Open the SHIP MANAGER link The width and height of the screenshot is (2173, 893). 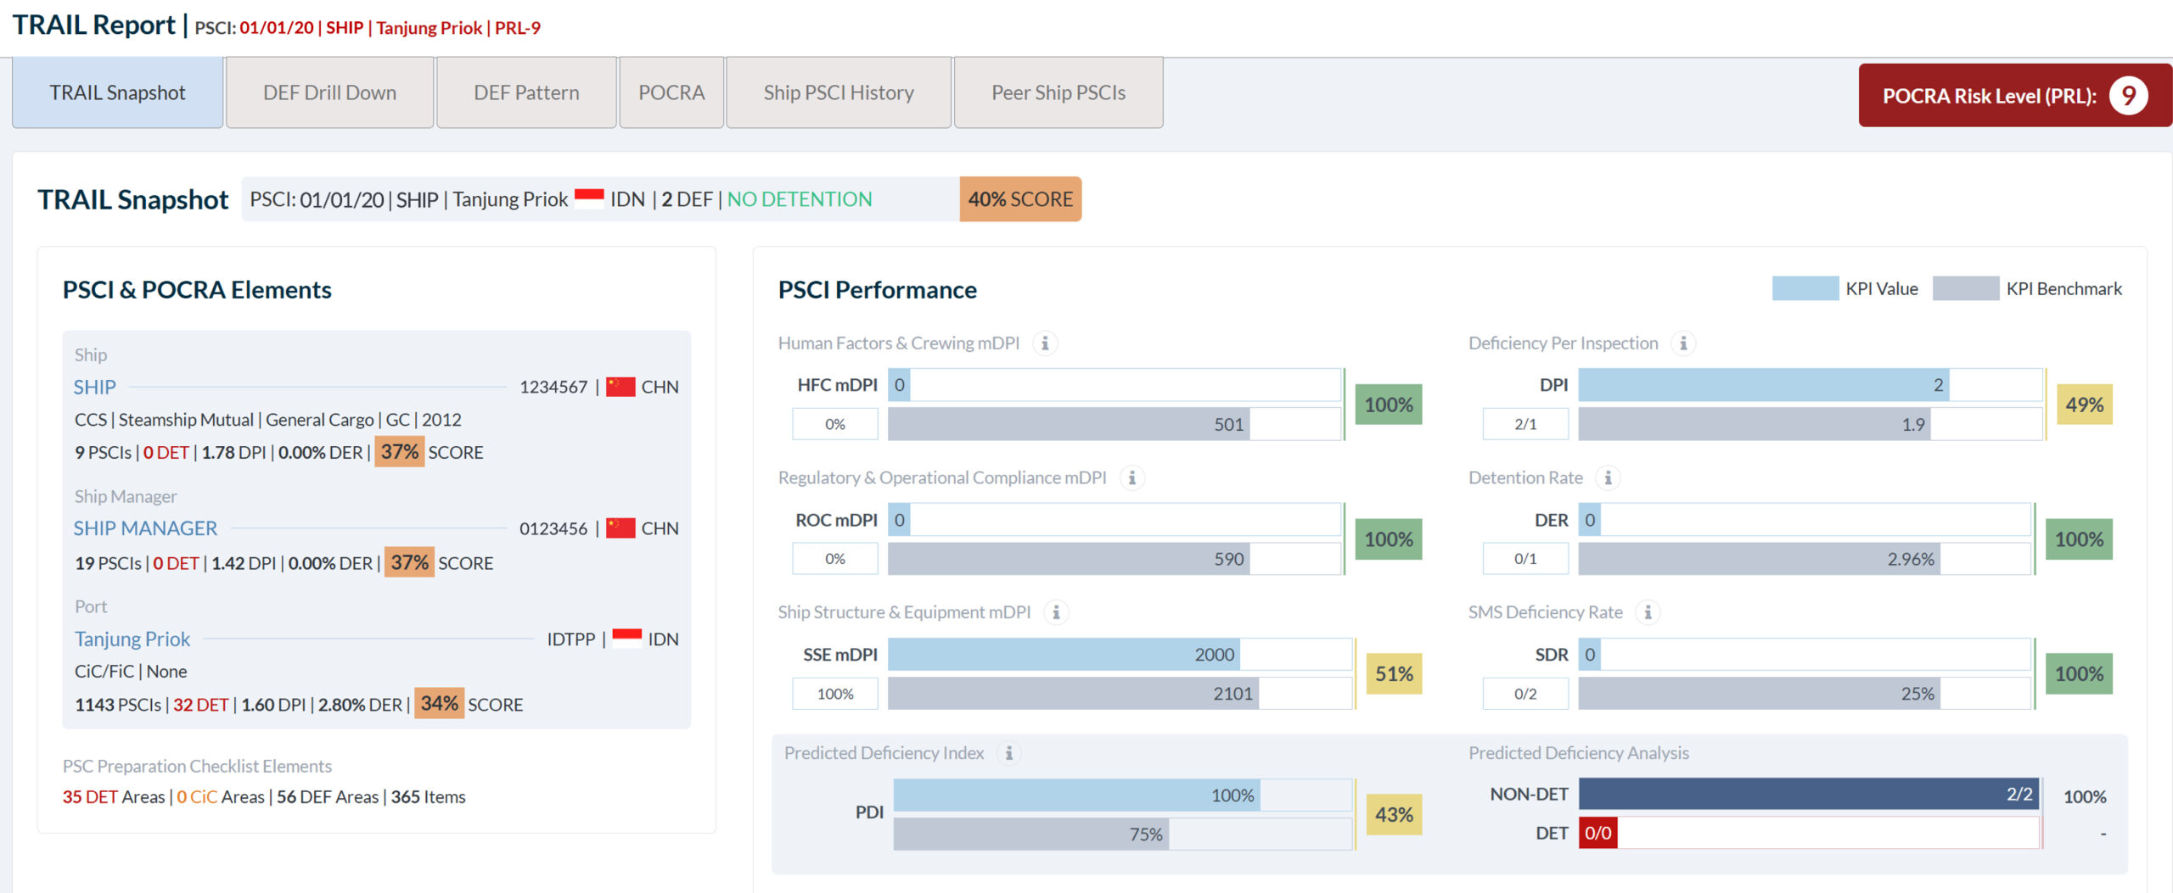click(145, 528)
